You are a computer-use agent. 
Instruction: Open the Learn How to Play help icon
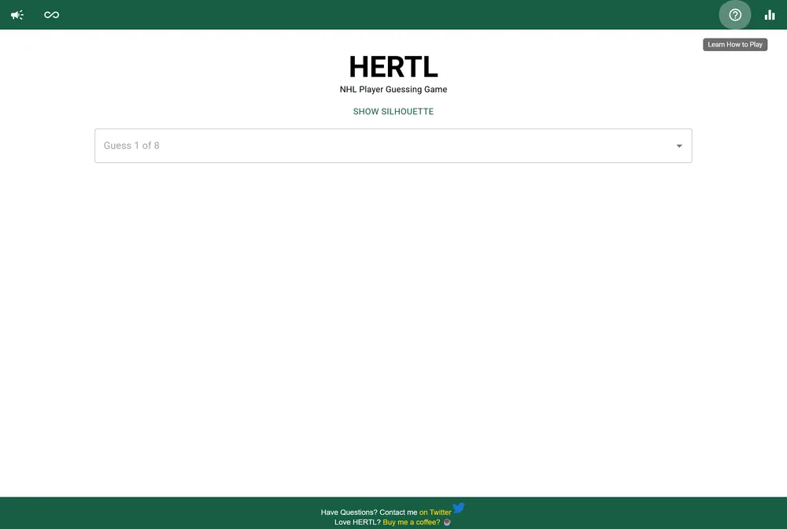(735, 15)
